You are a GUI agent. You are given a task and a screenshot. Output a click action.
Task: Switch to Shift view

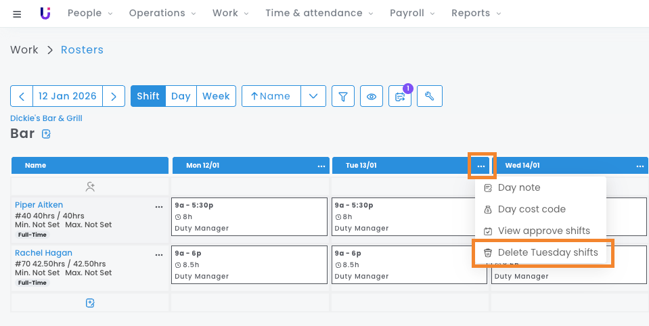(148, 96)
